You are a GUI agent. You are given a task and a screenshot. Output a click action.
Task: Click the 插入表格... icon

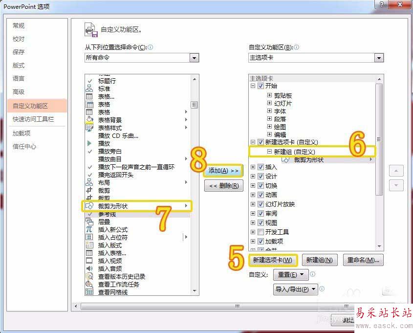pos(89,253)
